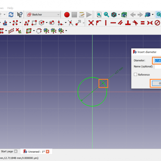Viewport: 161px width, 161px height.
Task: Expand the draw style dropdown arrow
Action: pos(118,14)
